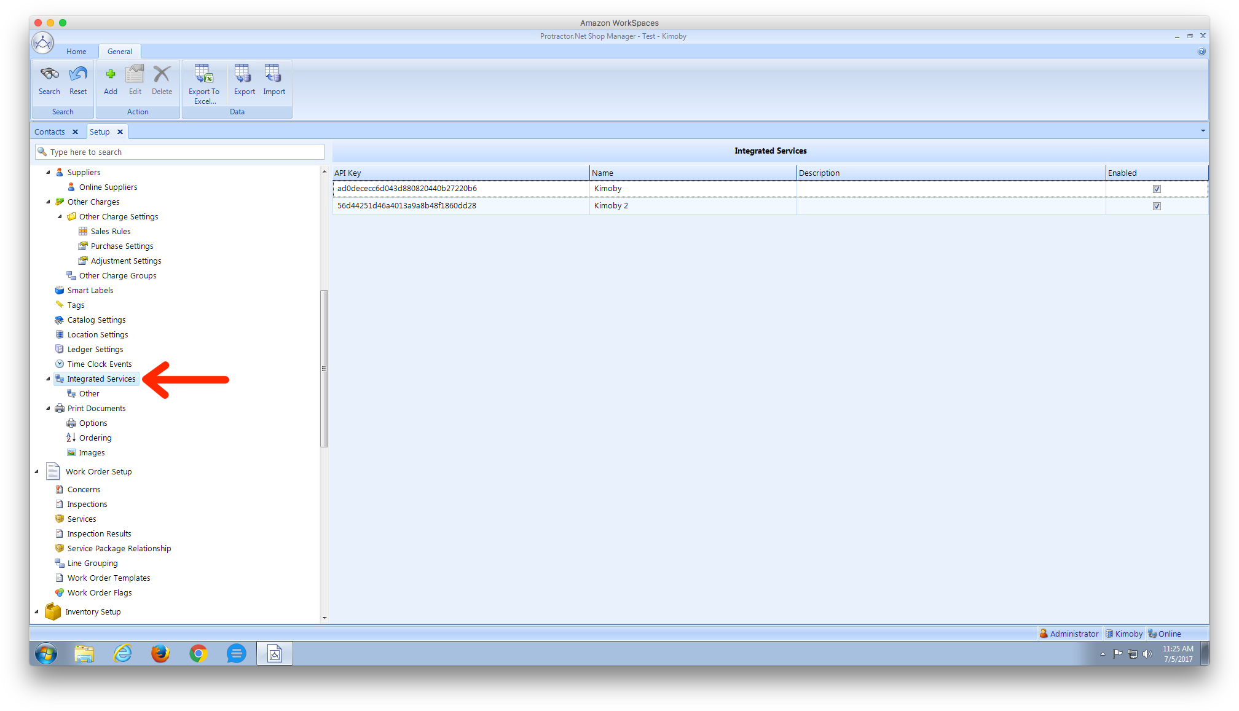Open Ordering under Print Documents
This screenshot has width=1239, height=711.
tap(95, 438)
